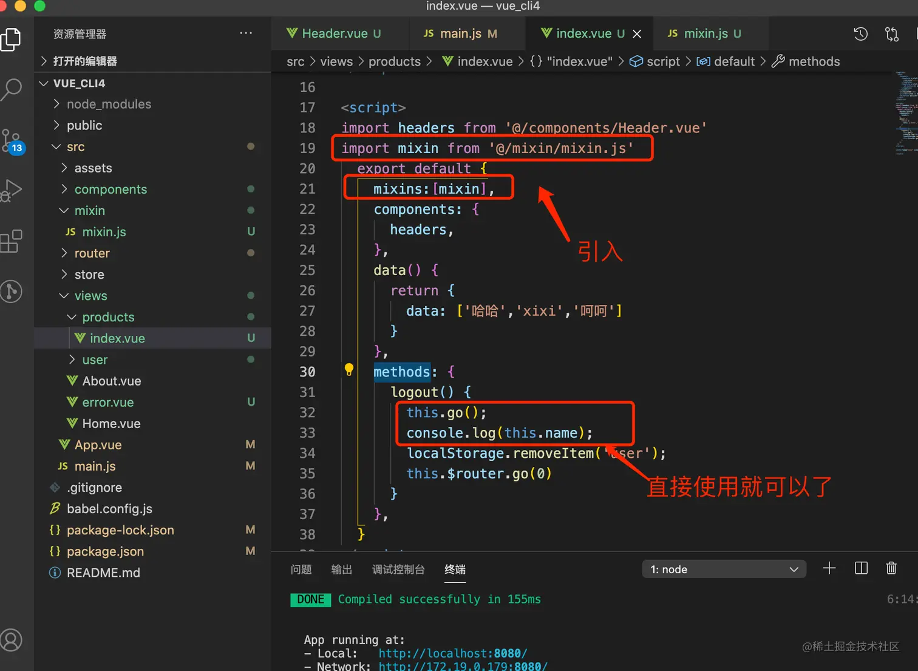Select index.vue in the file tree
918x671 pixels.
point(152,338)
